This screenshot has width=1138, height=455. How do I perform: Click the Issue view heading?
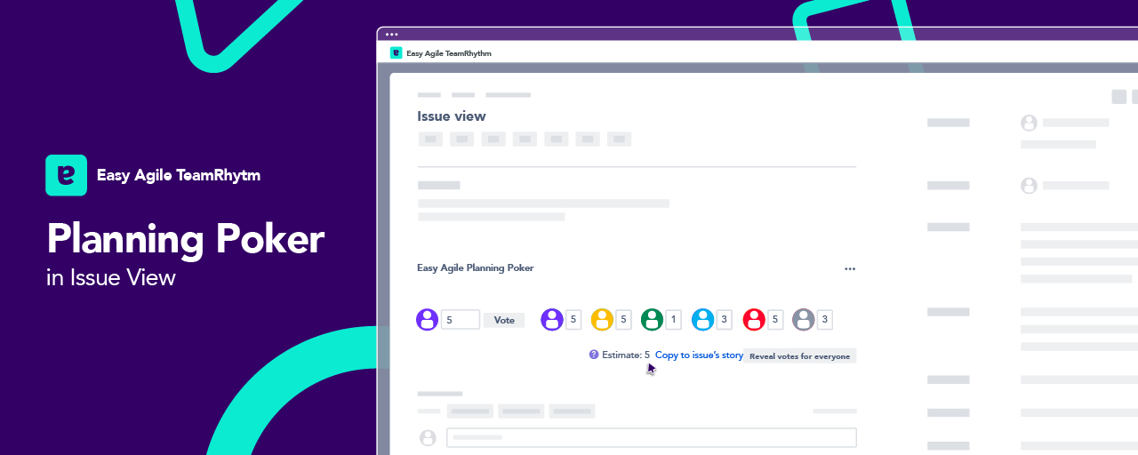452,116
